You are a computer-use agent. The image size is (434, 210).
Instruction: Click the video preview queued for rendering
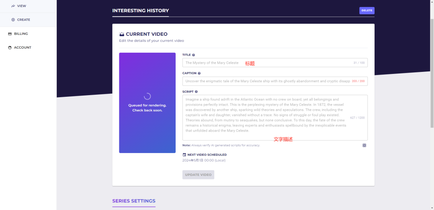147,103
